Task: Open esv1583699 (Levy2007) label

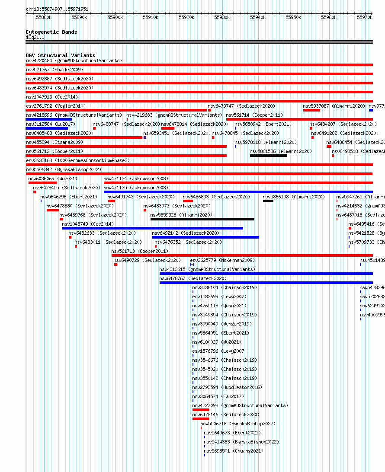Action: (x=219, y=297)
